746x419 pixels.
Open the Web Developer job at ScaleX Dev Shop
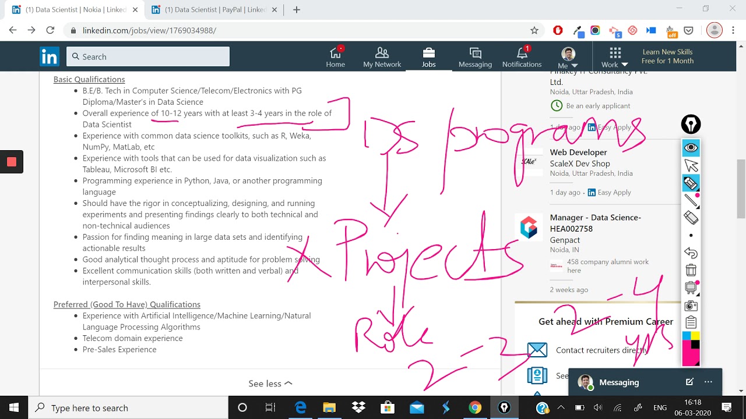click(x=578, y=152)
